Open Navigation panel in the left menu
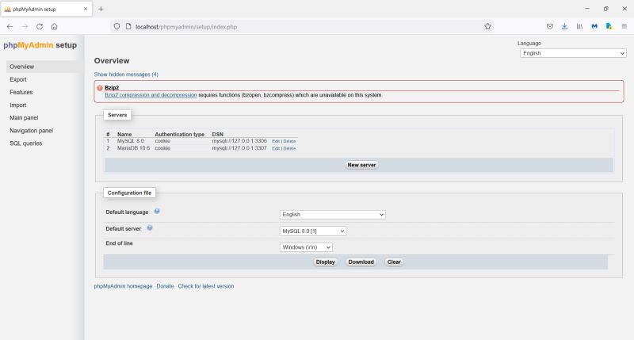 [x=31, y=131]
